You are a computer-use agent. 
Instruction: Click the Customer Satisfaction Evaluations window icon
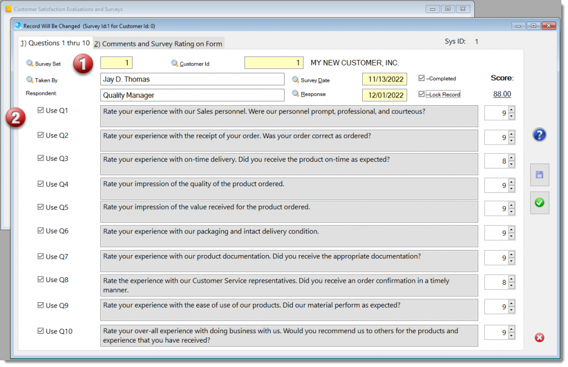click(8, 9)
